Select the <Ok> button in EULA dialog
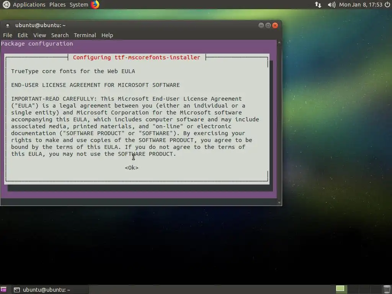Viewport: 392px width, 294px height. point(132,168)
